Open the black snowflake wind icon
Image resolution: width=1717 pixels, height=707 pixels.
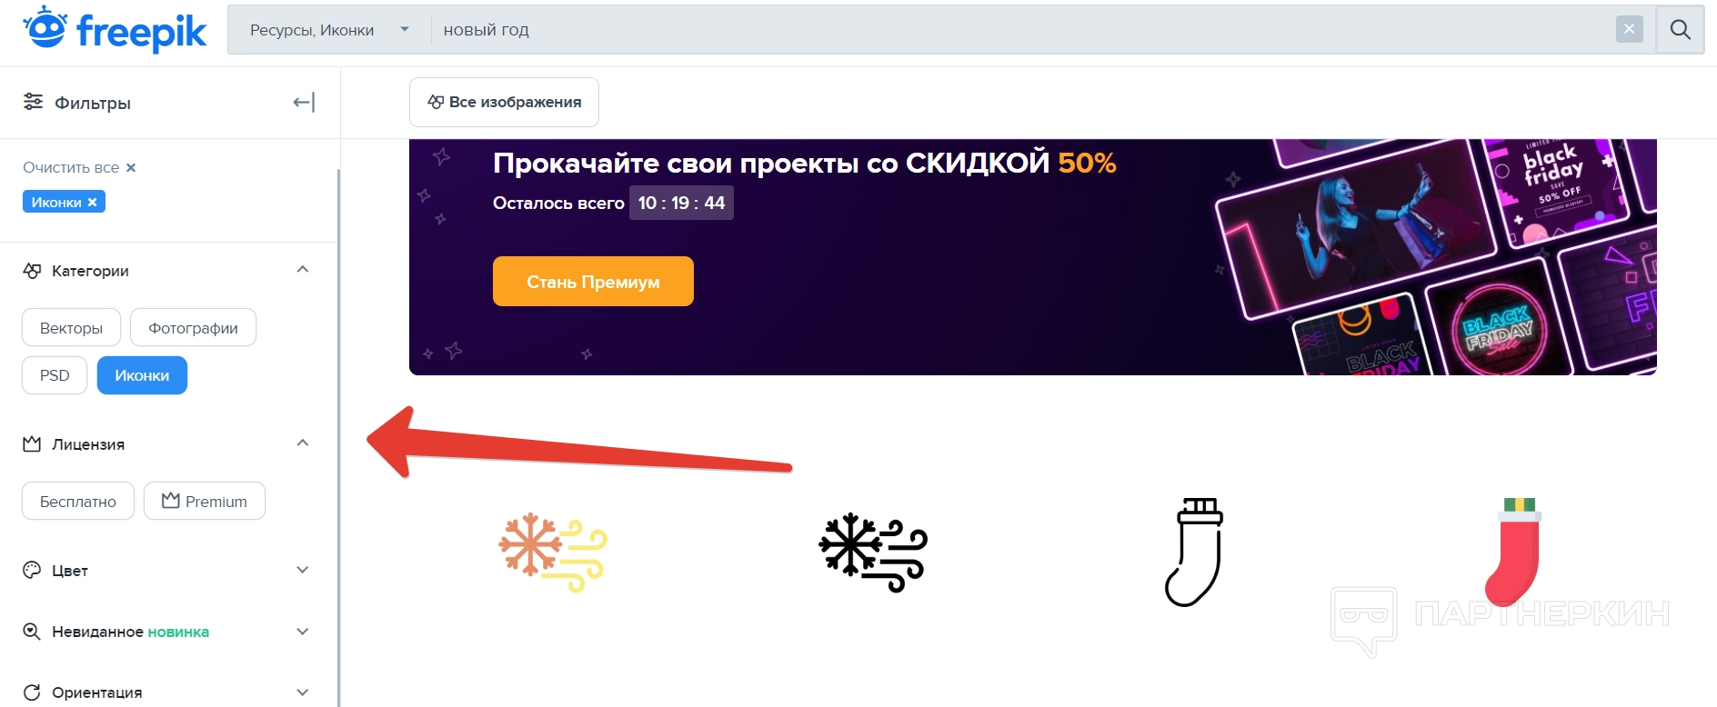click(872, 552)
